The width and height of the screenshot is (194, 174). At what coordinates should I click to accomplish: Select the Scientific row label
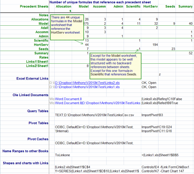tap(41, 40)
